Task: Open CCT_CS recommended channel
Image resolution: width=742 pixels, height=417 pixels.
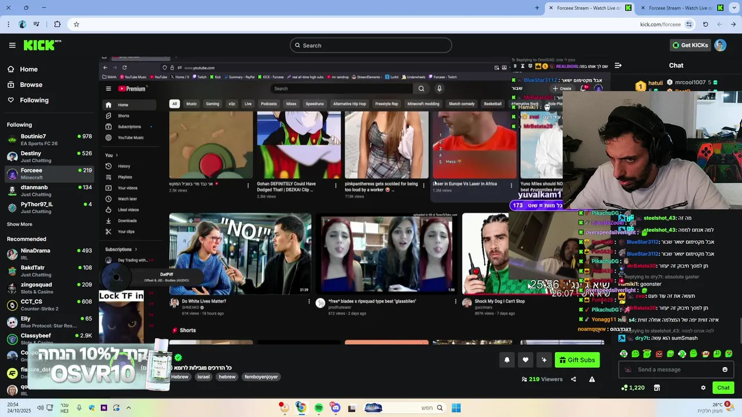Action: click(x=49, y=305)
